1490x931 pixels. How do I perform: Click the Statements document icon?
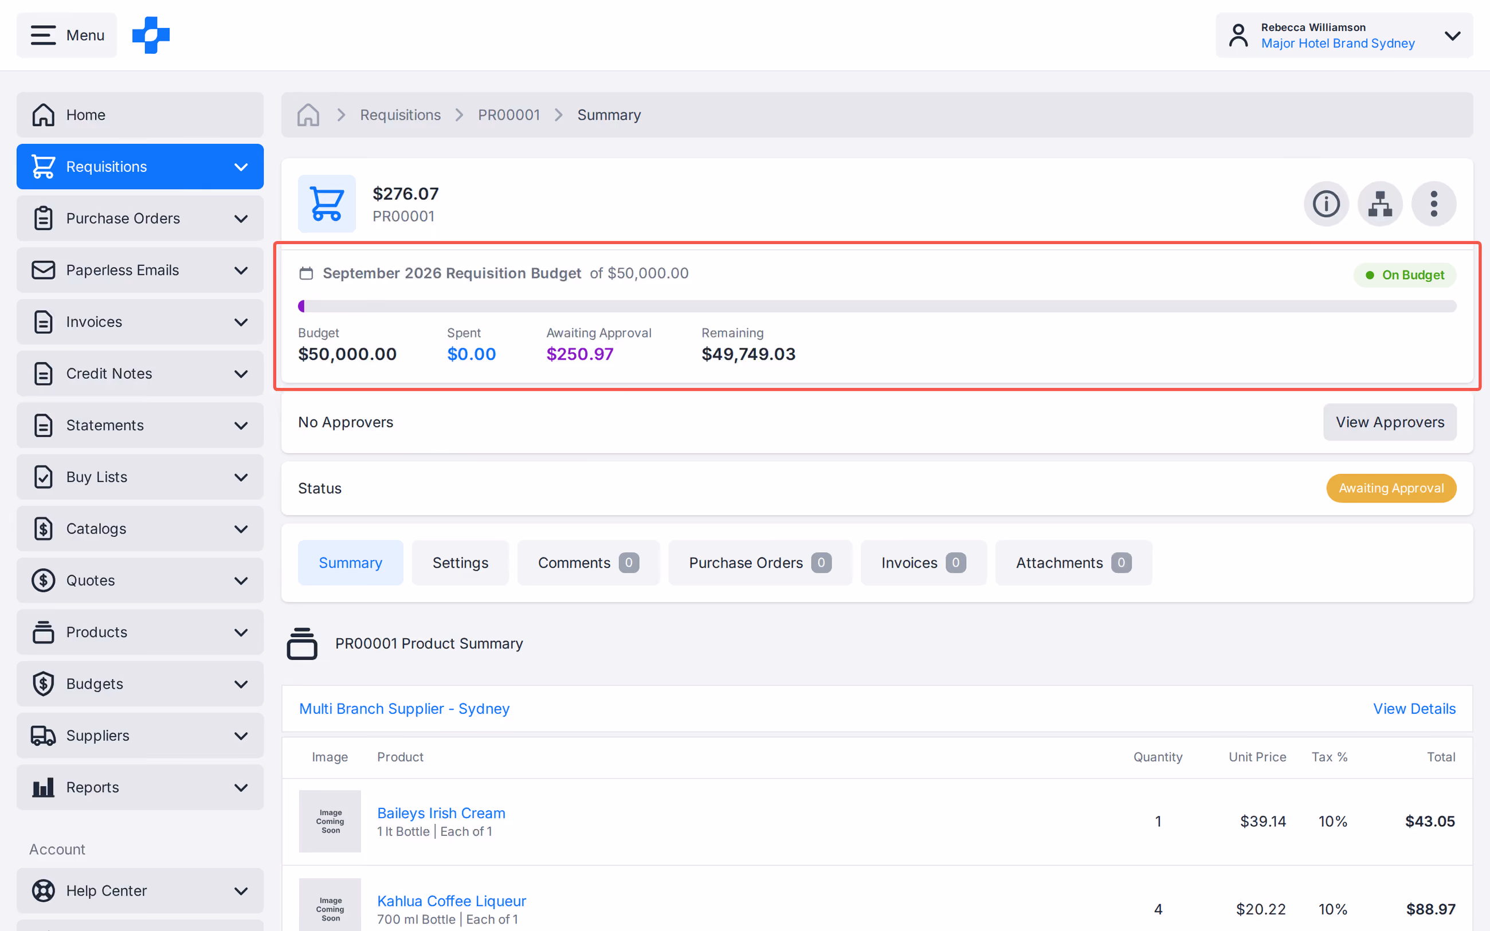(x=43, y=425)
